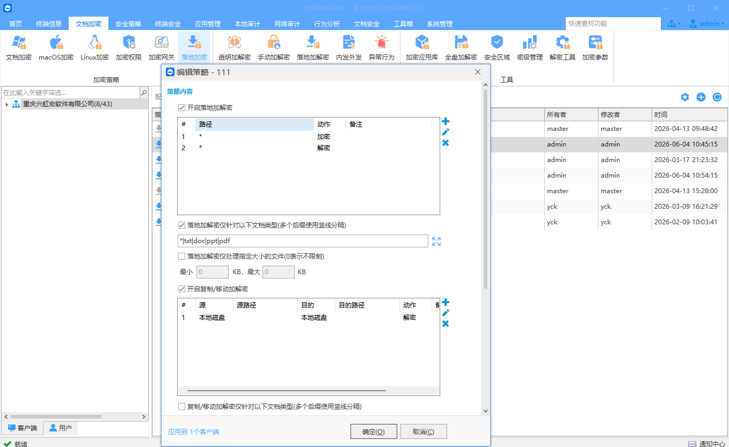Open the 解密工具 icon

(563, 48)
